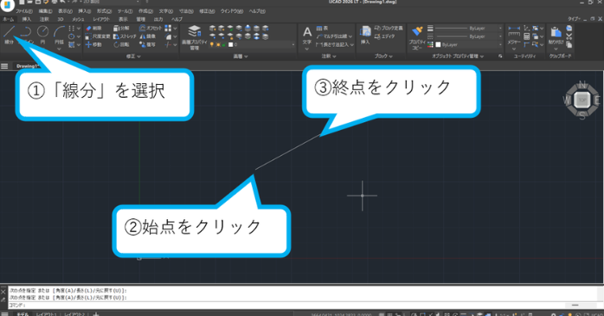Image resolution: width=604 pixels, height=316 pixels.
Task: Select the 円 (Circle) tool
Action: pyautogui.click(x=42, y=35)
